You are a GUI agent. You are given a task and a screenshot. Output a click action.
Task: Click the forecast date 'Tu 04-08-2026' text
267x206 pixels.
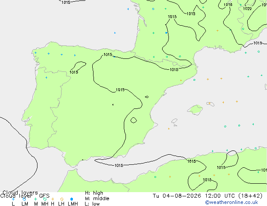pyautogui.click(x=177, y=195)
